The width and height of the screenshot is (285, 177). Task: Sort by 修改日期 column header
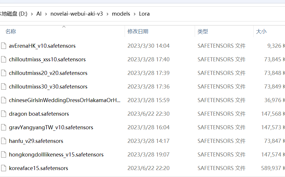tap(138, 31)
